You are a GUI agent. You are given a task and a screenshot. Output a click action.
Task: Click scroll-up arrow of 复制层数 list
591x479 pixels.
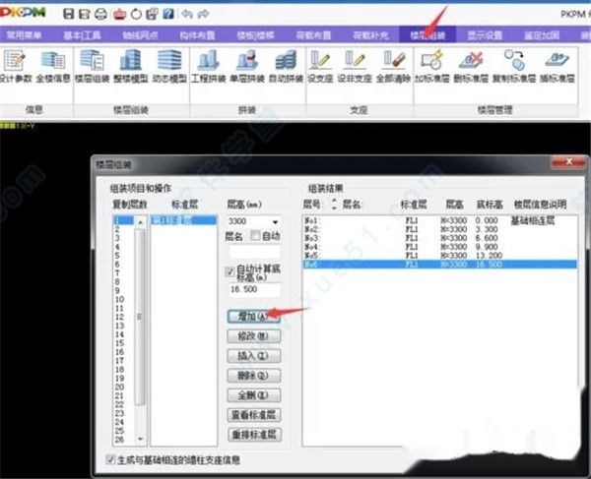point(140,221)
